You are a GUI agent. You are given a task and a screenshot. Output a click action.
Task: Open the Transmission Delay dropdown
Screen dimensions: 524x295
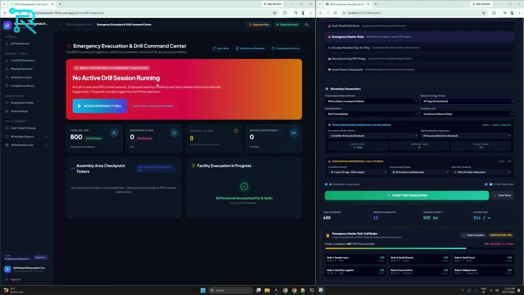pos(371,101)
